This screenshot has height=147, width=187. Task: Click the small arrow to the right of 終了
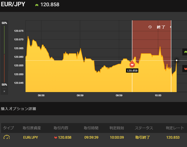171,27
